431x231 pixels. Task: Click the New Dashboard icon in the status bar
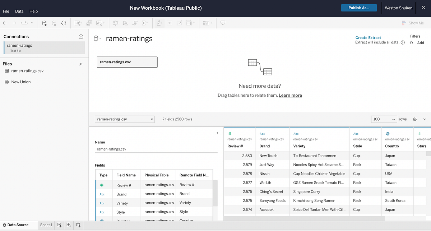point(69,225)
